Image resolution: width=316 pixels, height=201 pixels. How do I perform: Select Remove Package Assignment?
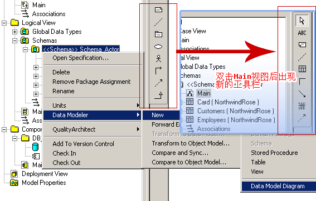coord(93,82)
